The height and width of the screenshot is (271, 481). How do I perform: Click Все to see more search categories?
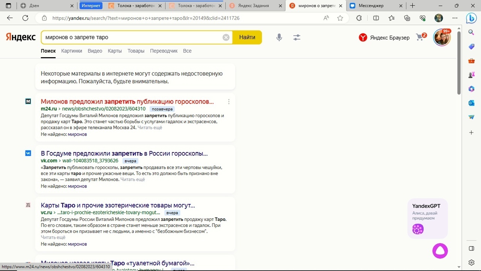click(187, 51)
